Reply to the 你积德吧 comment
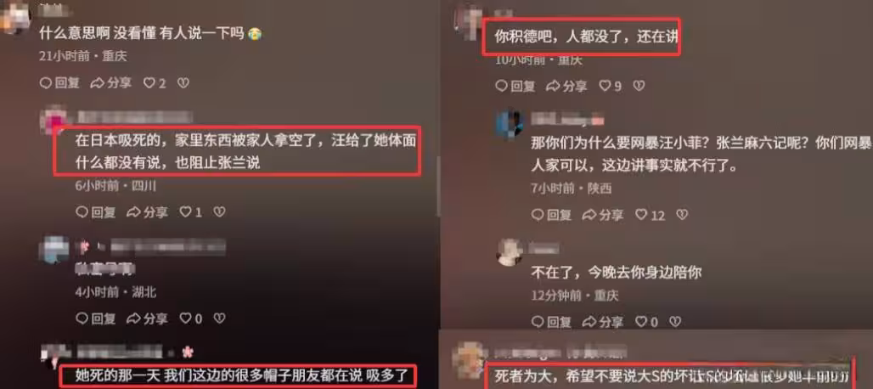The height and width of the screenshot is (389, 873). [515, 87]
